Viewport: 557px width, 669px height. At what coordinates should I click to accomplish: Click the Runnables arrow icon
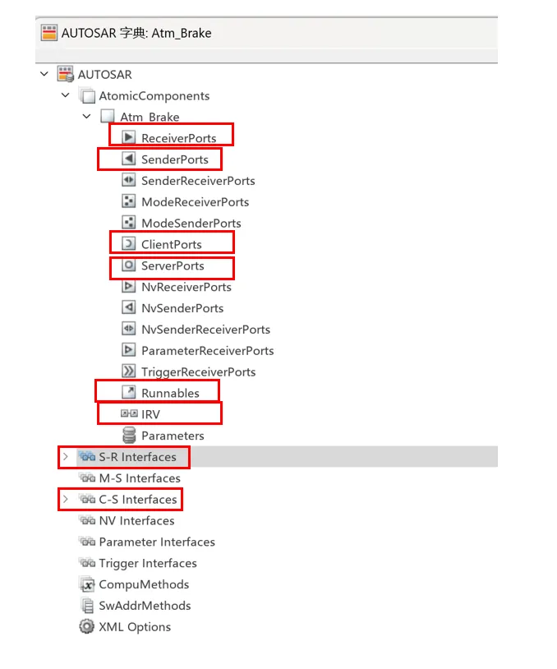128,392
